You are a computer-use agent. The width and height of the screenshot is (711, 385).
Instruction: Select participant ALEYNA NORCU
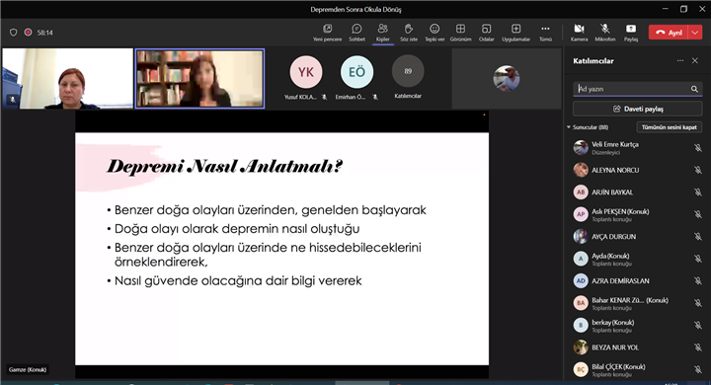coord(638,170)
